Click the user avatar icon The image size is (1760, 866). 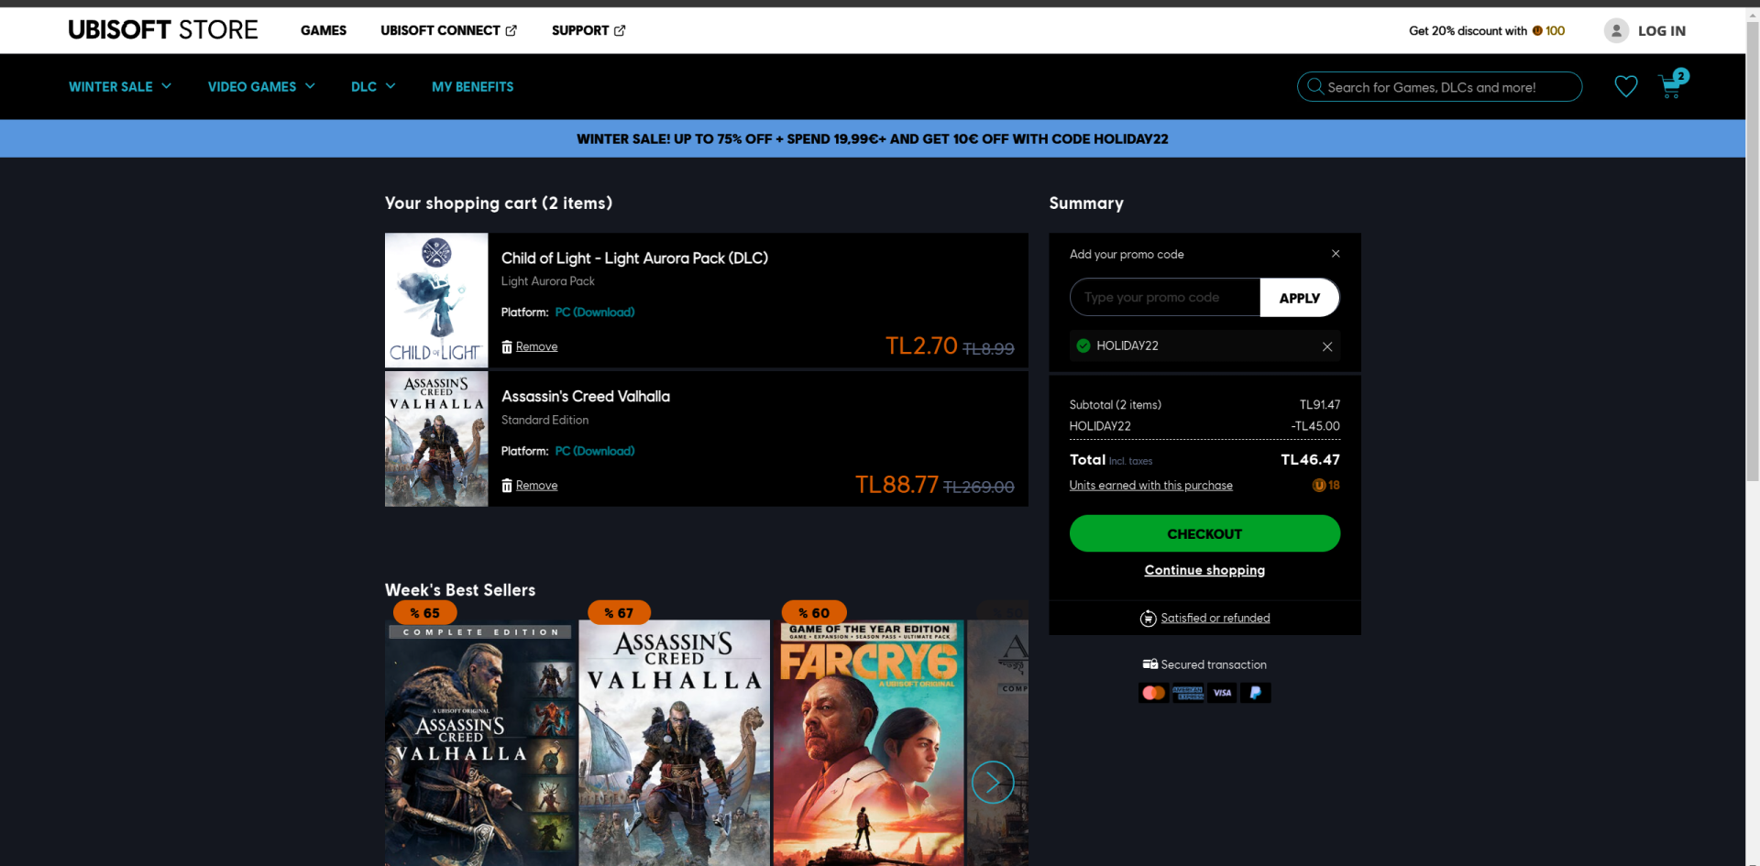[x=1616, y=31]
